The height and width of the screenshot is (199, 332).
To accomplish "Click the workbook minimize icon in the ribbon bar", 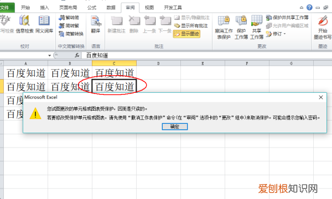I will [x=318, y=8].
